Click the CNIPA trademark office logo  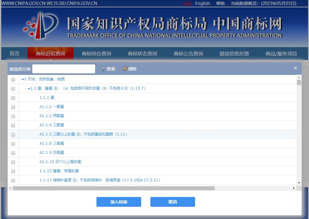41,26
